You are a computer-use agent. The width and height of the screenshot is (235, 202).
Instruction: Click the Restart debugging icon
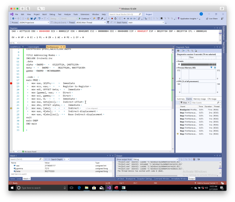115,18
